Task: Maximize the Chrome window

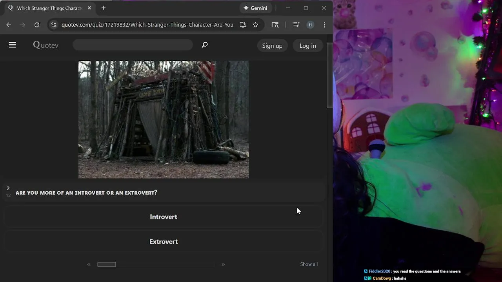Action: coord(306,8)
